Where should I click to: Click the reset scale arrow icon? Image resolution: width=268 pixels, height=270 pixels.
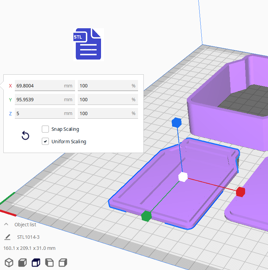(25, 136)
